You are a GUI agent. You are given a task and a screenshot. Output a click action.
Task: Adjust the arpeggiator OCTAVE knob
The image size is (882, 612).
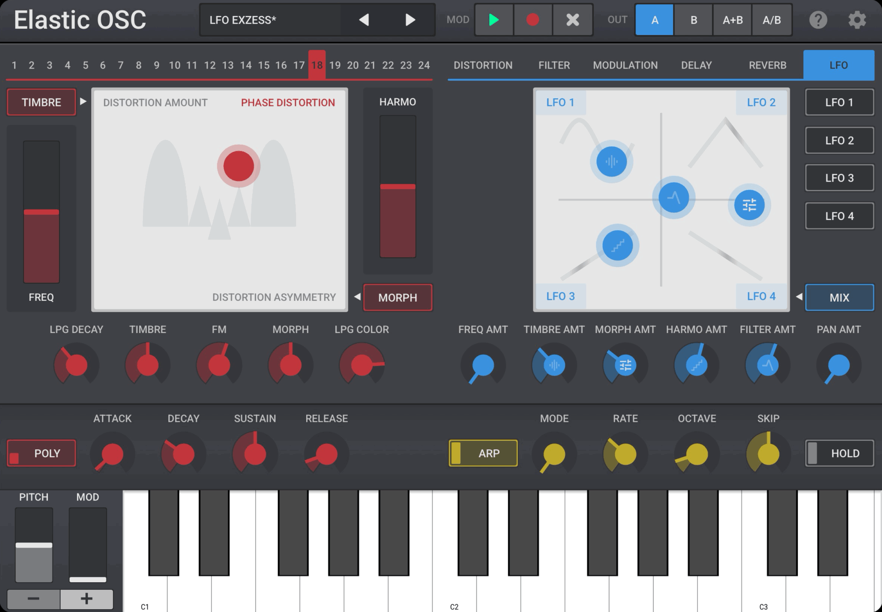(x=697, y=454)
